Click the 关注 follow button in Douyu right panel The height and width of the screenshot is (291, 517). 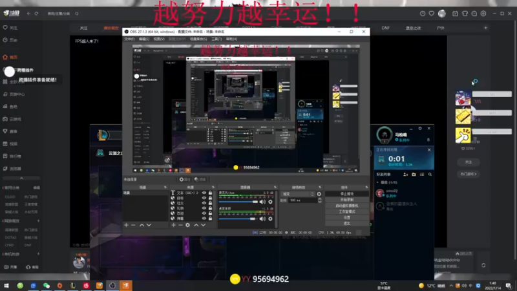point(468,162)
